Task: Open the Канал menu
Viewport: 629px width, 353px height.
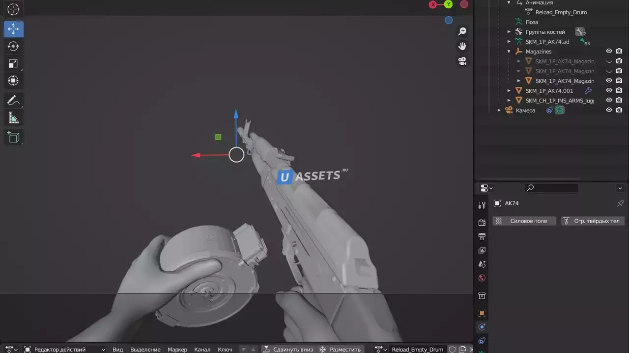Action: (202, 349)
